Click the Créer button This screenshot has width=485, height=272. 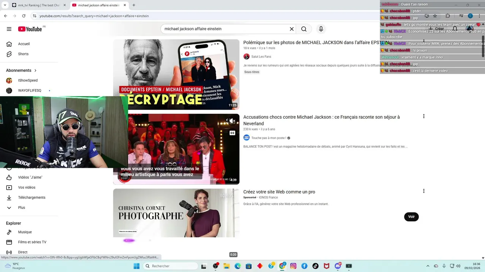[x=436, y=29]
